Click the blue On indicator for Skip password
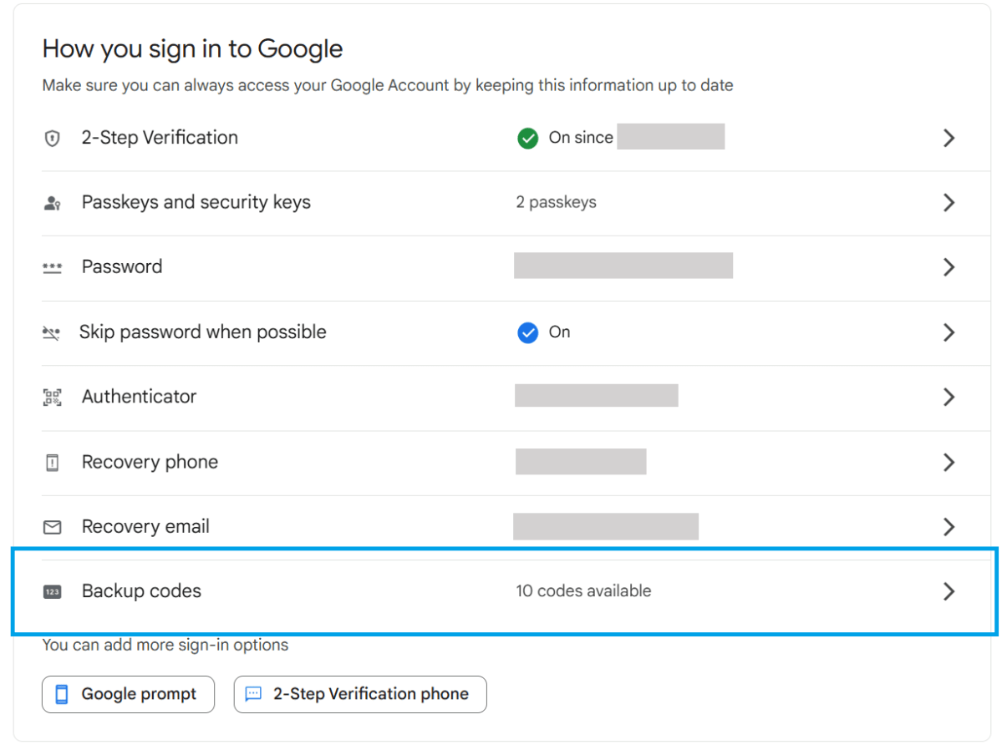Screen dimensions: 1002x750 (527, 332)
